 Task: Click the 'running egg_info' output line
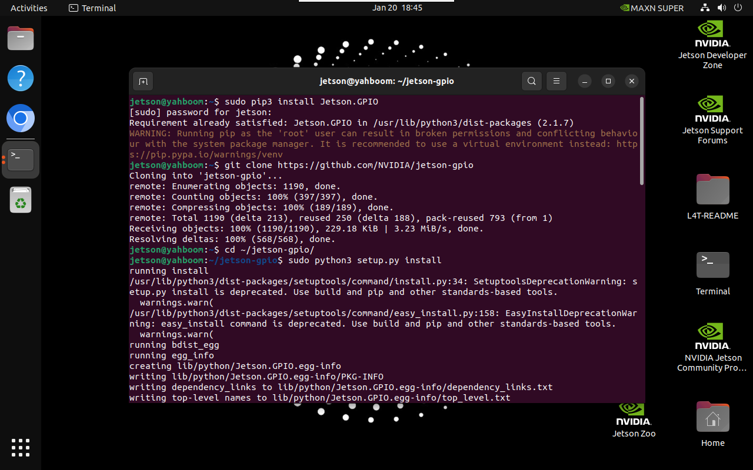click(172, 355)
